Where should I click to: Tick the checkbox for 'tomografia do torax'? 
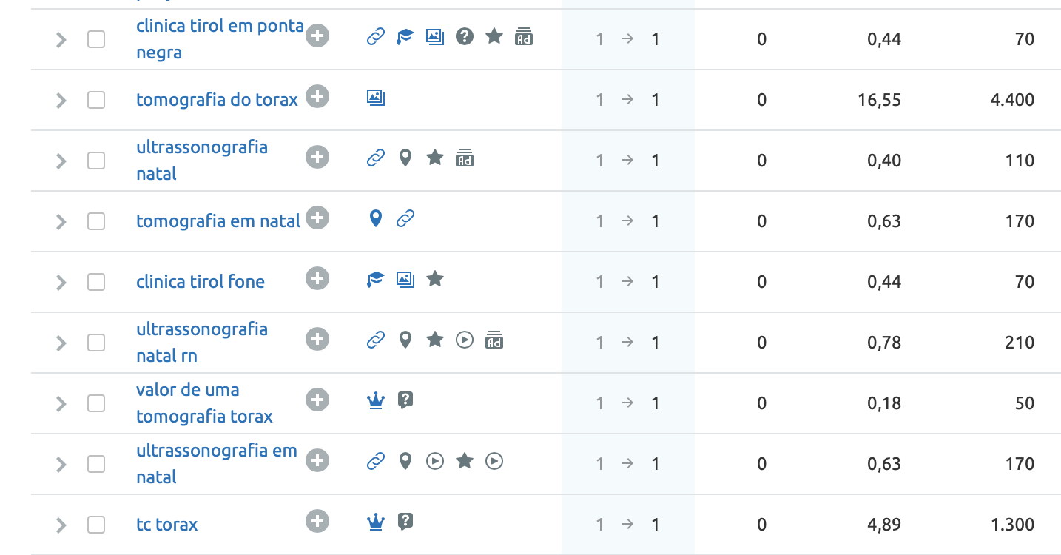96,100
